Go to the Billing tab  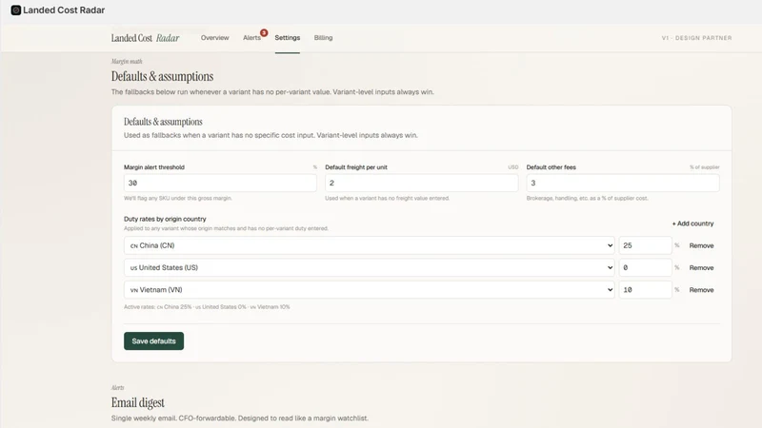click(x=323, y=38)
